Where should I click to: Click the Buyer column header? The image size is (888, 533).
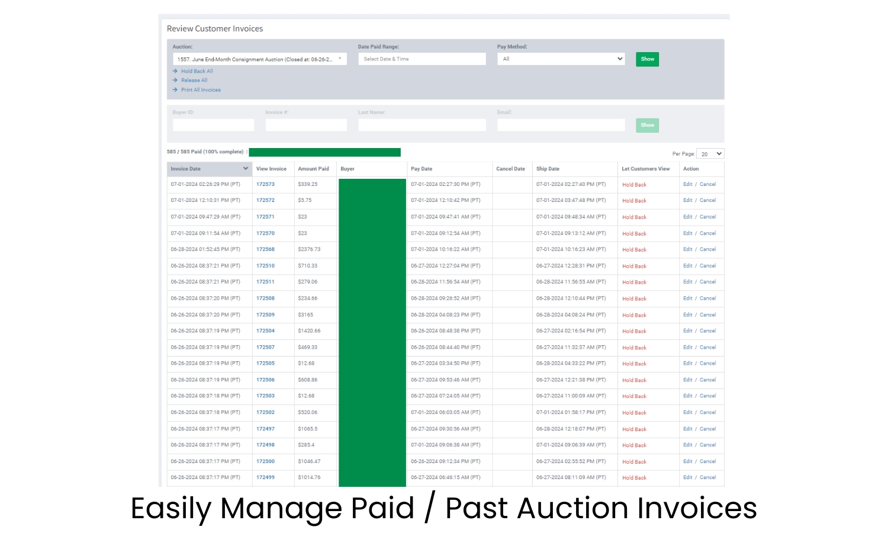tap(348, 169)
